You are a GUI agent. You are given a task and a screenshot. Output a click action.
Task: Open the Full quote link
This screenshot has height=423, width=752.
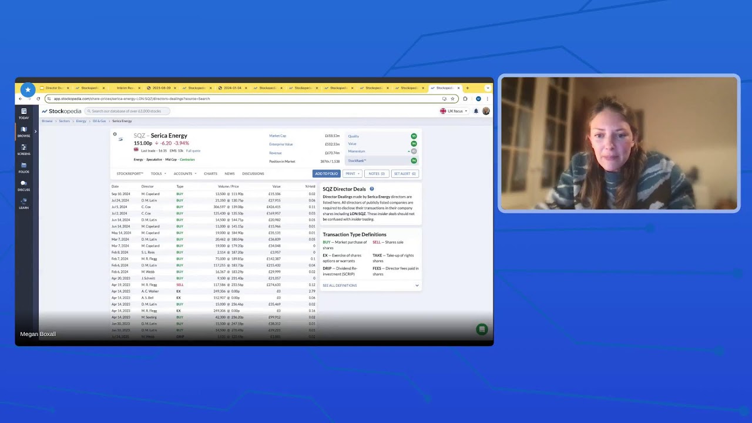point(193,151)
